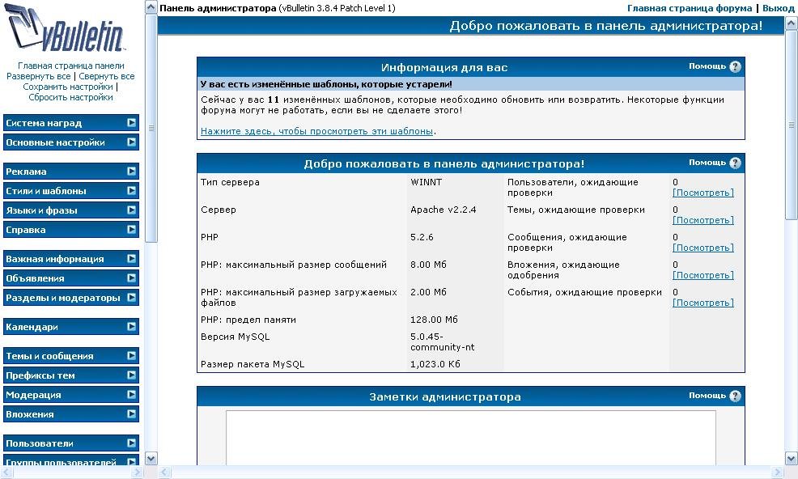Click the main panel vertical scrollbar thumb

coord(792,125)
